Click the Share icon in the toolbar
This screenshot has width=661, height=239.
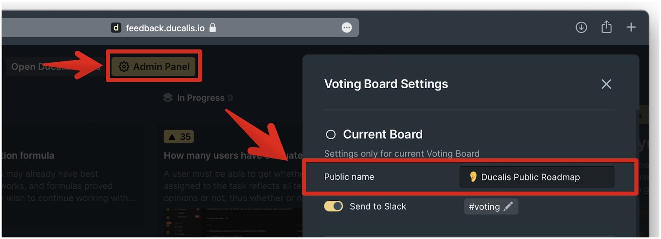tap(606, 27)
